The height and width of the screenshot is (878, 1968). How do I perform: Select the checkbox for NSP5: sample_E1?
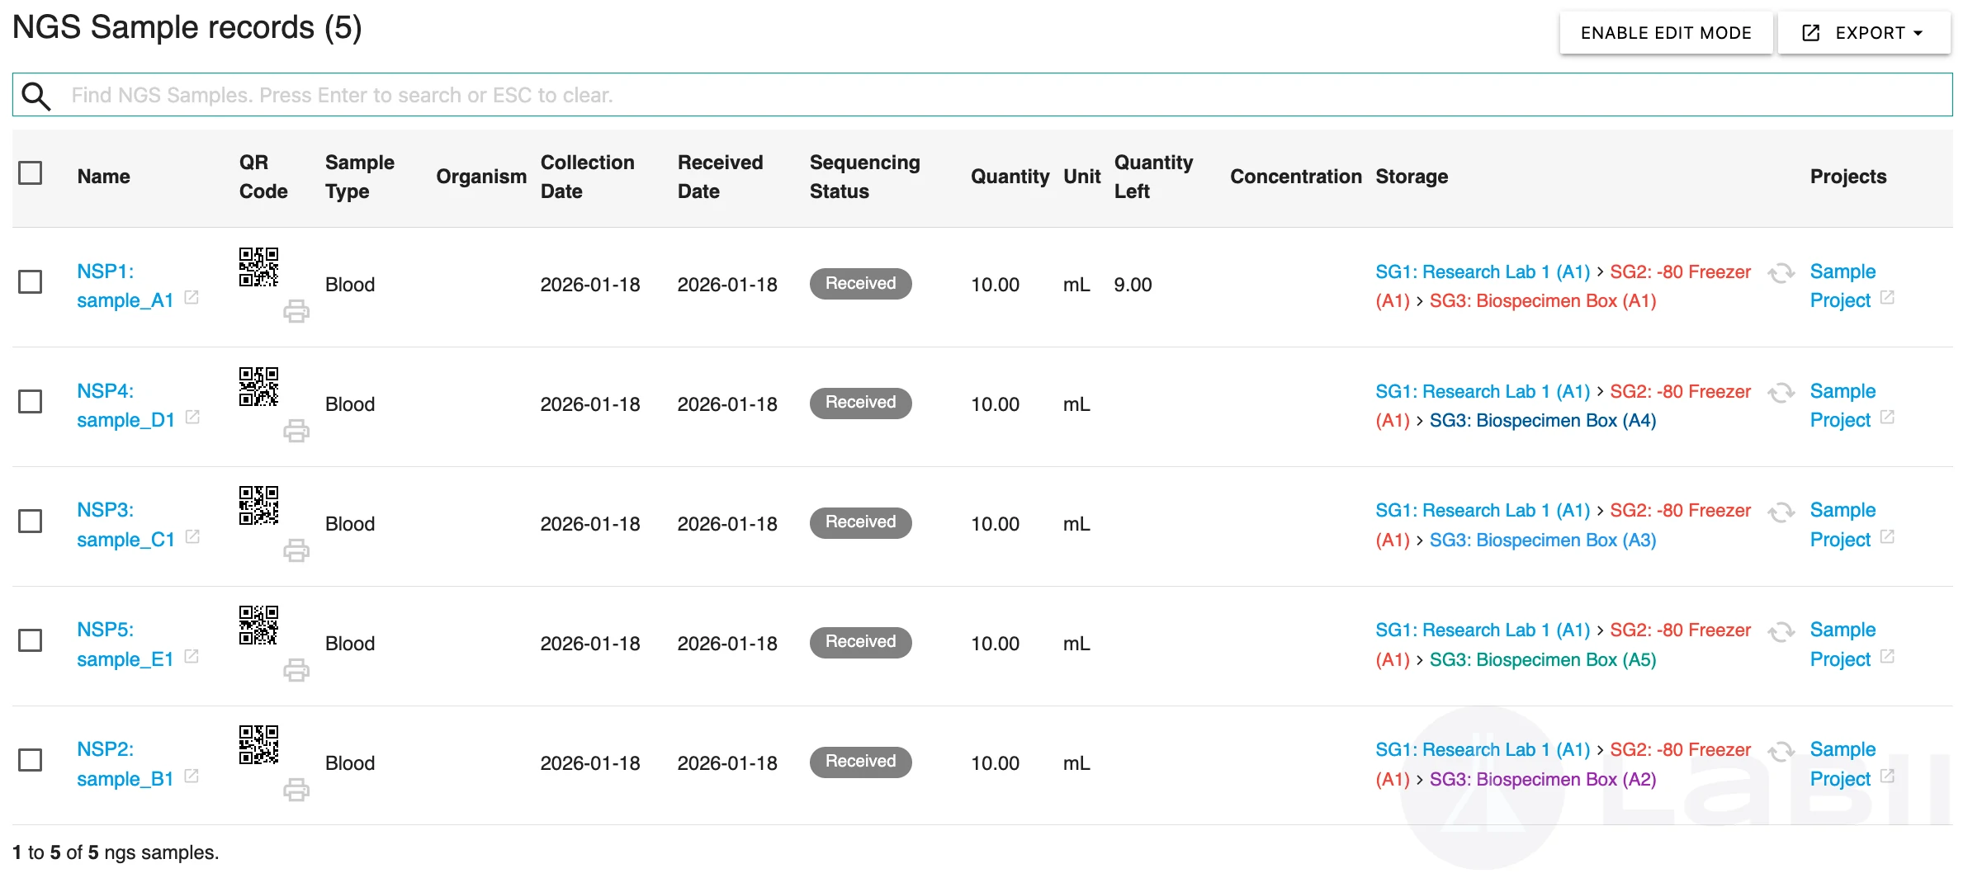click(31, 640)
